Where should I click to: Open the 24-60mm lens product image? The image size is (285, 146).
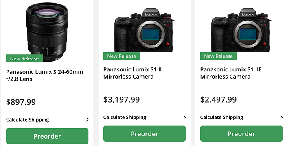click(x=47, y=32)
